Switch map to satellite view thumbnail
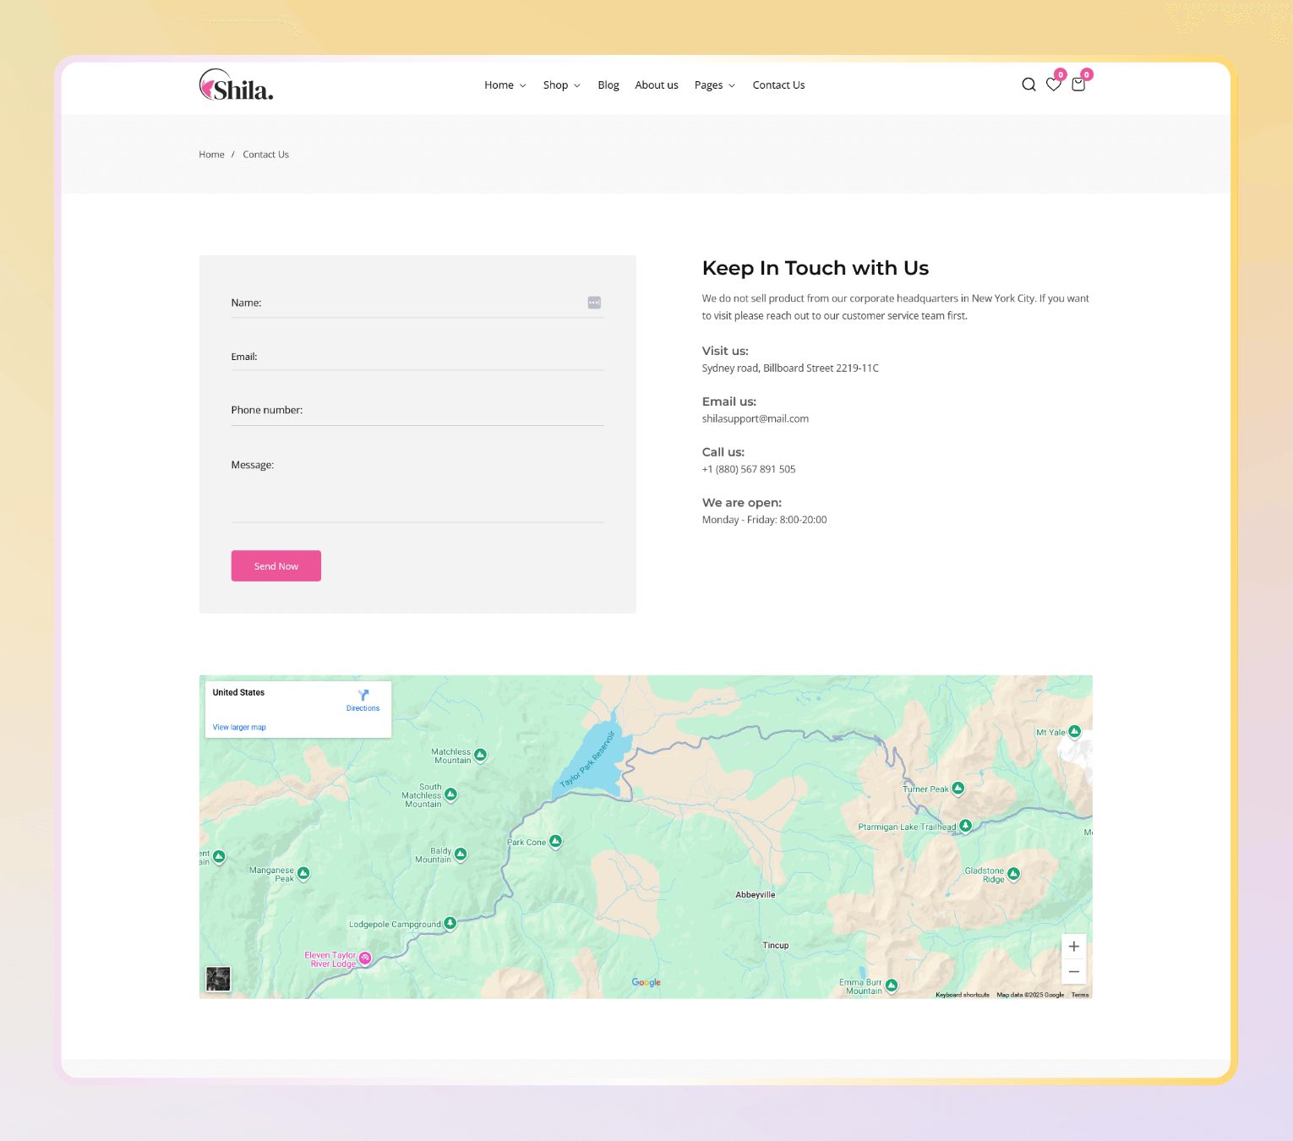This screenshot has height=1141, width=1293. point(218,979)
